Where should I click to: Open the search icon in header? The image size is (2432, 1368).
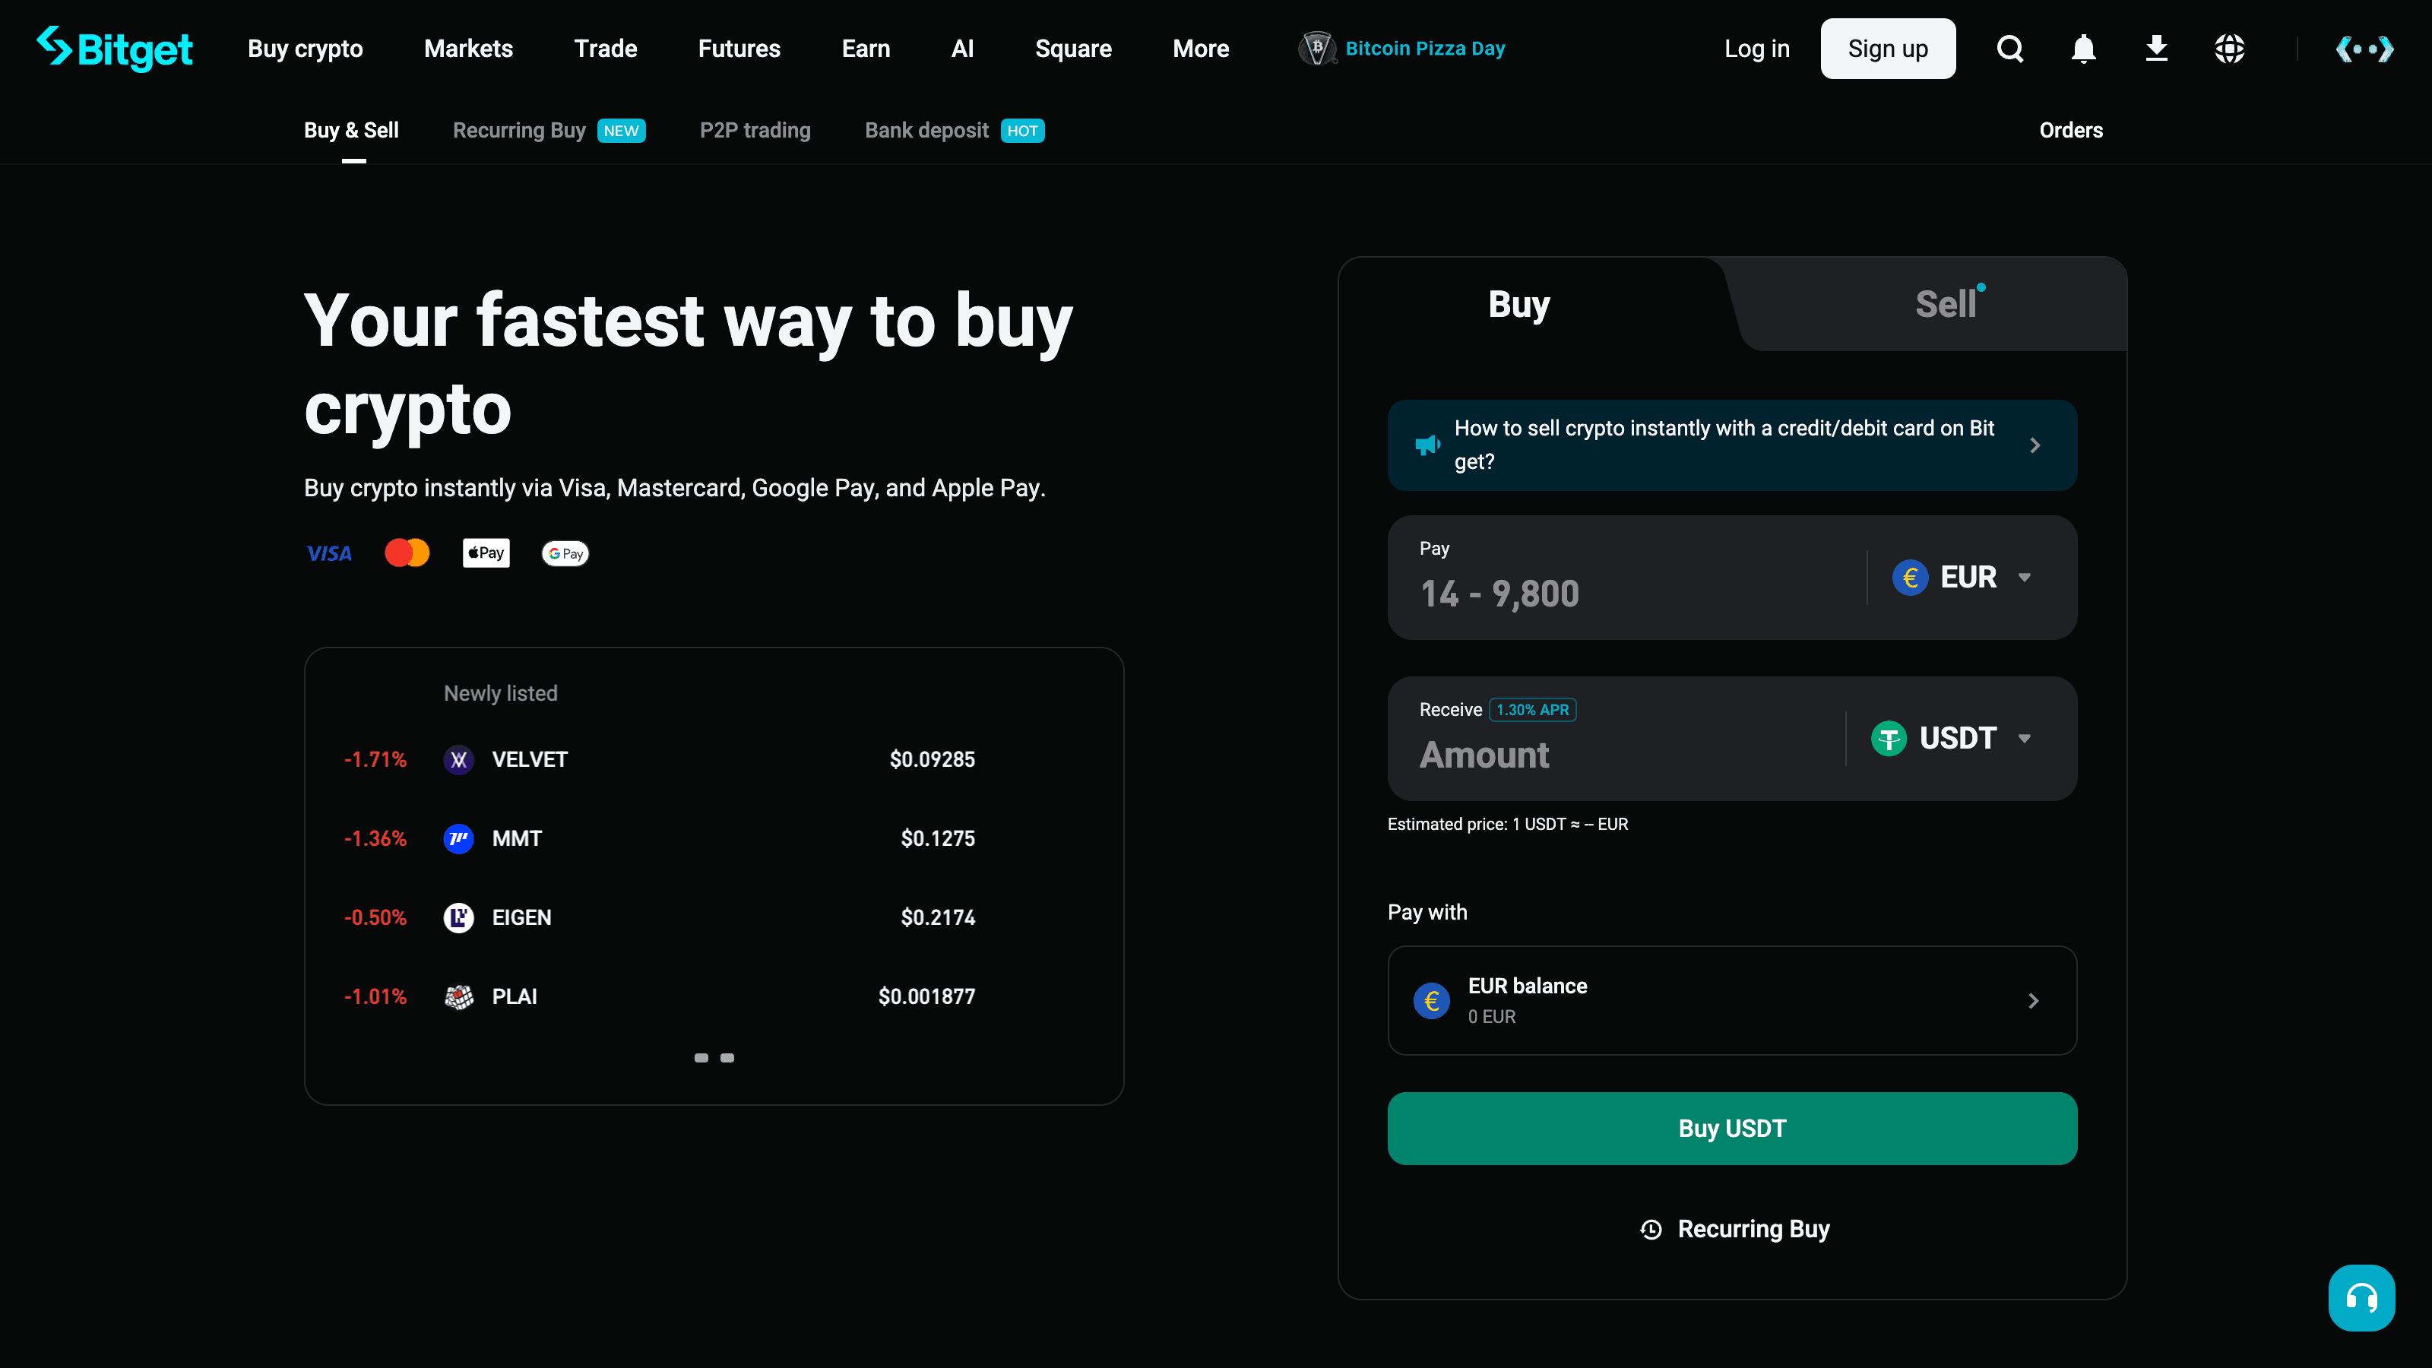2010,48
